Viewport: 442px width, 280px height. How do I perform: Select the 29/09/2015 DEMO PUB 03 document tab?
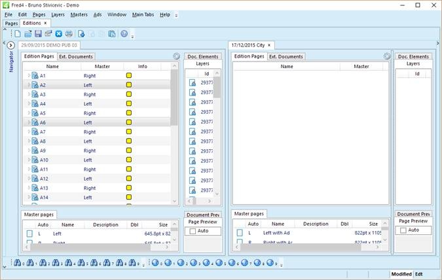coord(48,45)
